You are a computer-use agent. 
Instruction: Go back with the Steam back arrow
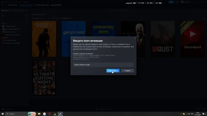coord(2,5)
